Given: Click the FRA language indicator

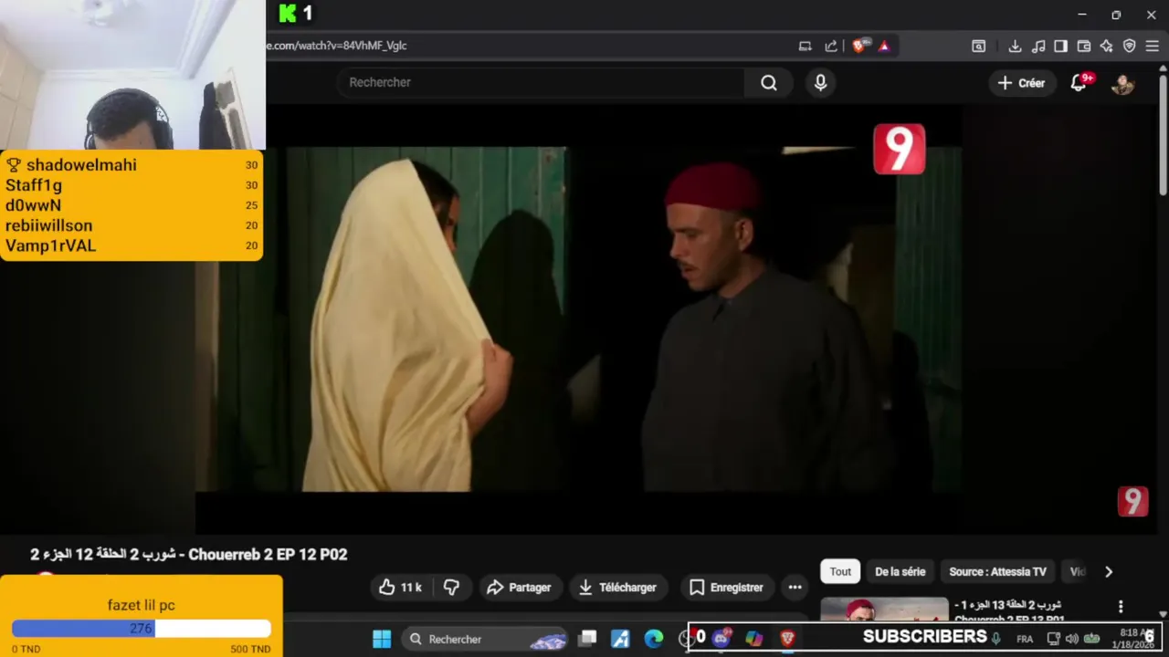Looking at the screenshot, I should click(x=1024, y=639).
